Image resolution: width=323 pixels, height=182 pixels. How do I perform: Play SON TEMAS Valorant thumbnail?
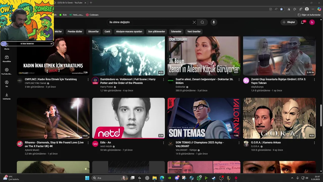(x=204, y=118)
